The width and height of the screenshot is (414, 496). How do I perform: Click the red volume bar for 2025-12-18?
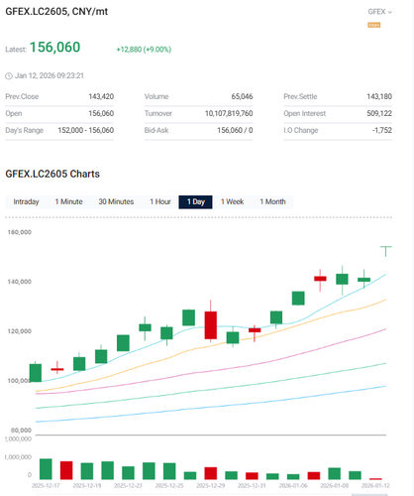pos(66,470)
